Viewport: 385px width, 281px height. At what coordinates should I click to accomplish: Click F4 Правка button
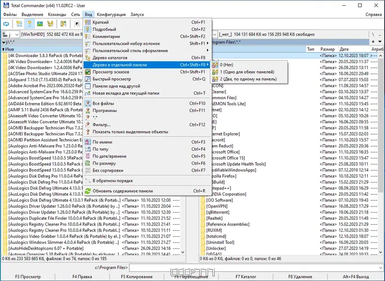(82, 277)
